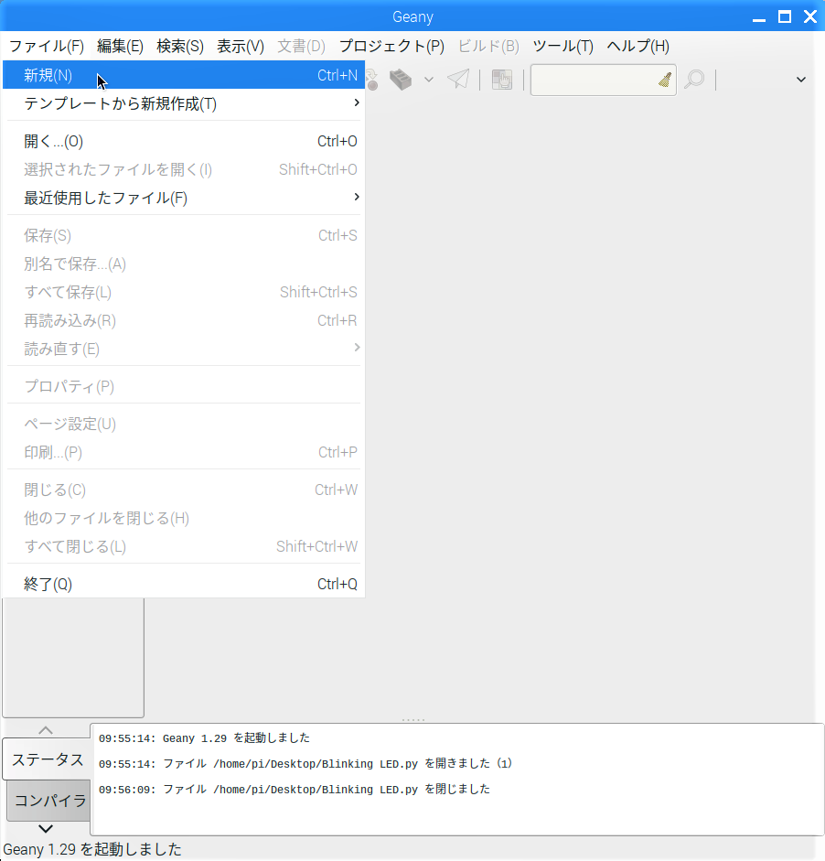Screen dimensions: 825x861
Task: Select 新規(N) from the file menu
Action: pos(184,75)
